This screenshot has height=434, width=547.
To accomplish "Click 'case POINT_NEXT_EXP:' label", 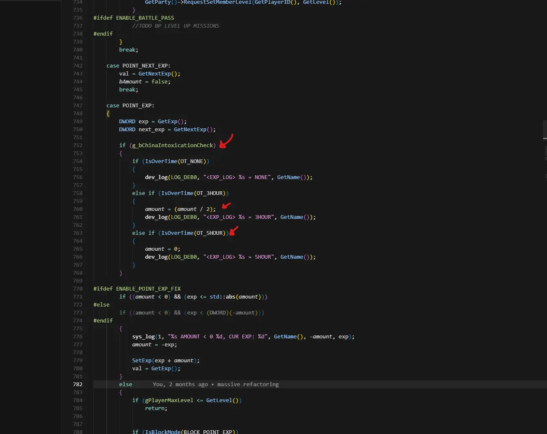I will pyautogui.click(x=138, y=66).
